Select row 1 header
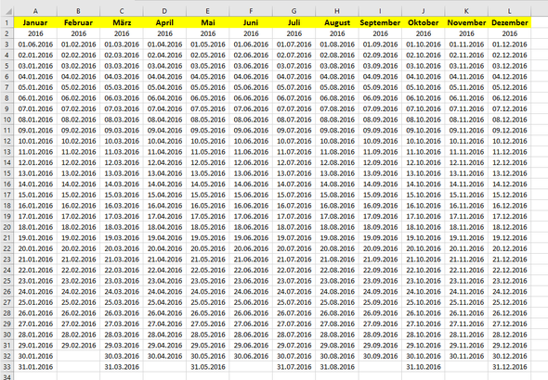Image resolution: width=548 pixels, height=380 pixels. coord(7,22)
